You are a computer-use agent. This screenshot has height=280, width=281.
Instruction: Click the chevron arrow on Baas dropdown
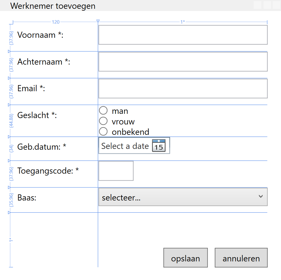[x=261, y=197]
